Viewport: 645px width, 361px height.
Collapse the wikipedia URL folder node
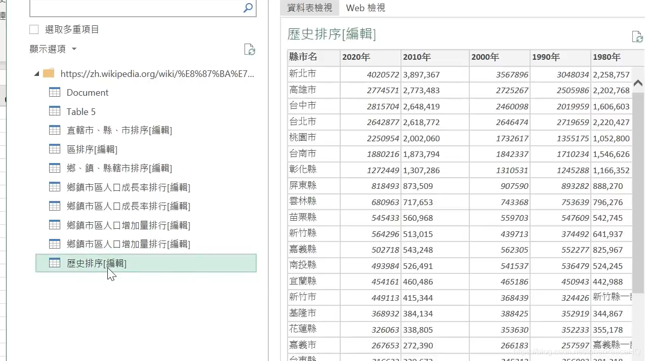pyautogui.click(x=36, y=74)
